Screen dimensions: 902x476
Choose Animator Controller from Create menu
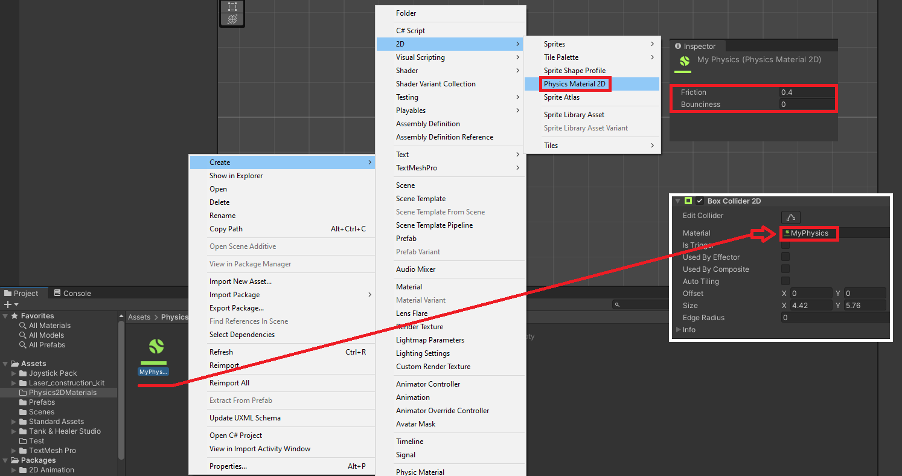click(450, 384)
